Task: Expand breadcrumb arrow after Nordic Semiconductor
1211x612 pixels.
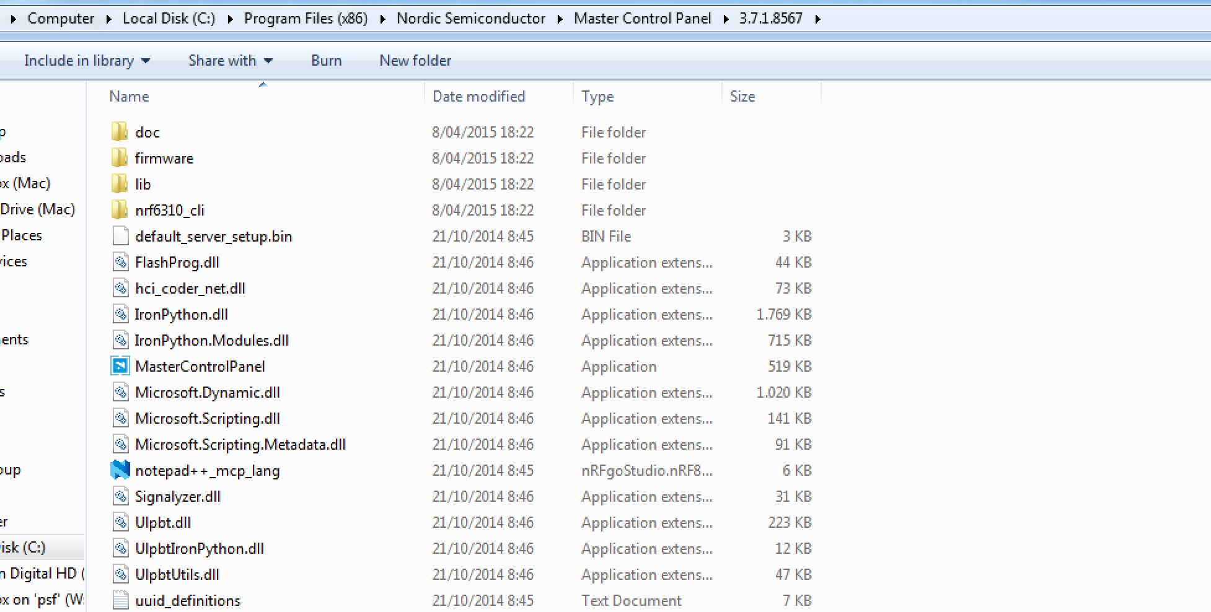Action: coord(560,19)
